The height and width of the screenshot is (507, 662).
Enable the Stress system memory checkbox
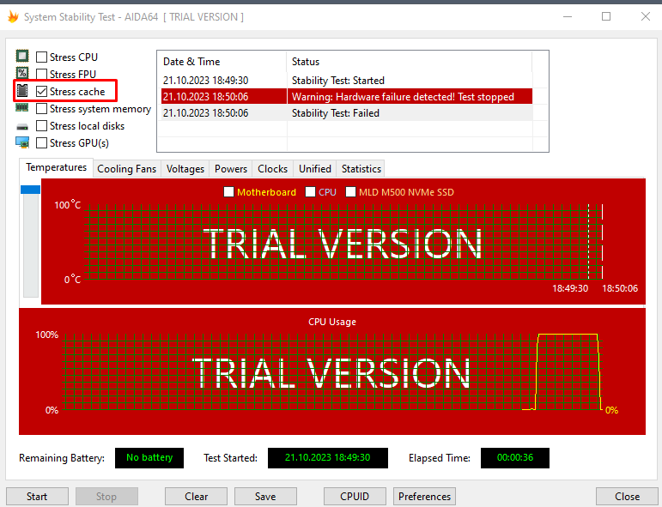coord(41,109)
